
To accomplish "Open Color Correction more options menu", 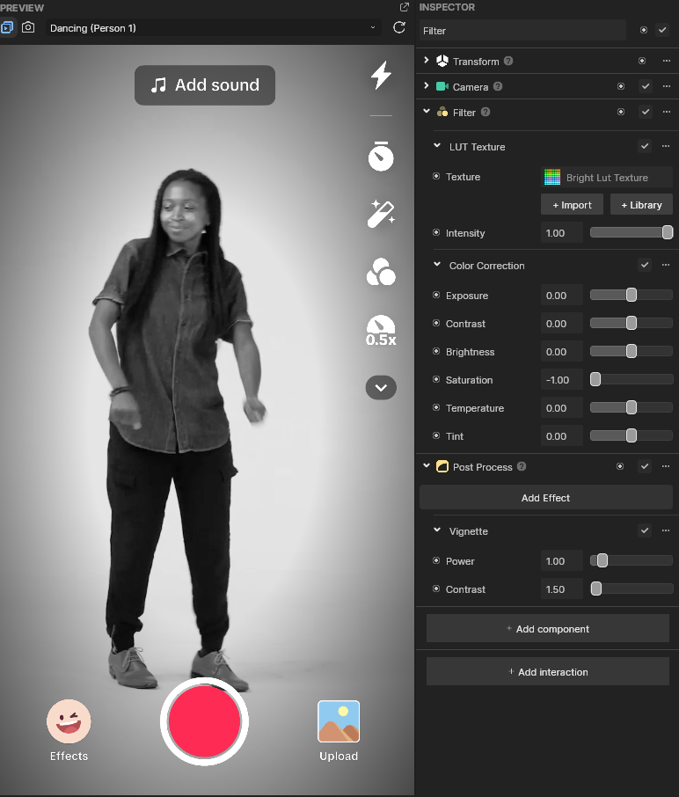I will tap(666, 266).
